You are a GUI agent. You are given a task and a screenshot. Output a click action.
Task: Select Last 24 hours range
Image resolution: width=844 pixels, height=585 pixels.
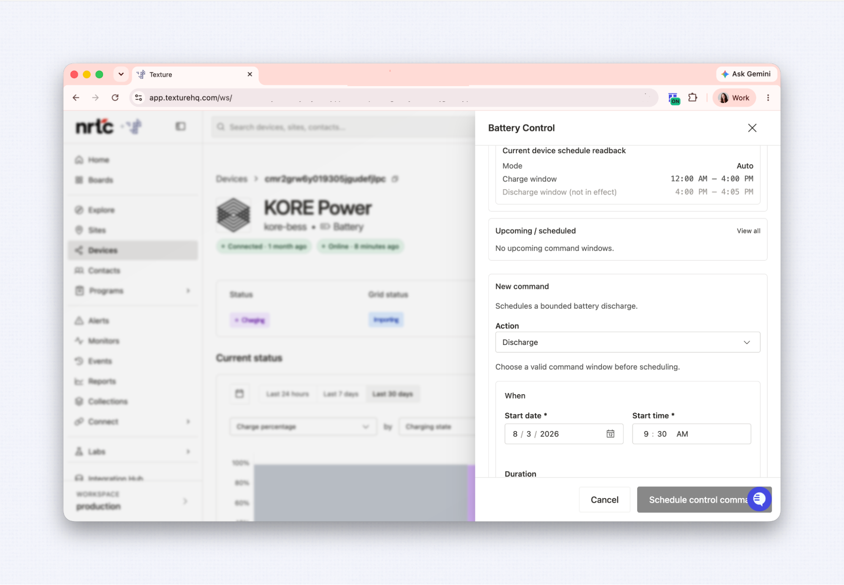[x=288, y=394]
